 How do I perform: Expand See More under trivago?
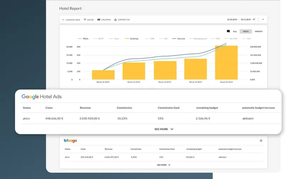[x=164, y=165]
